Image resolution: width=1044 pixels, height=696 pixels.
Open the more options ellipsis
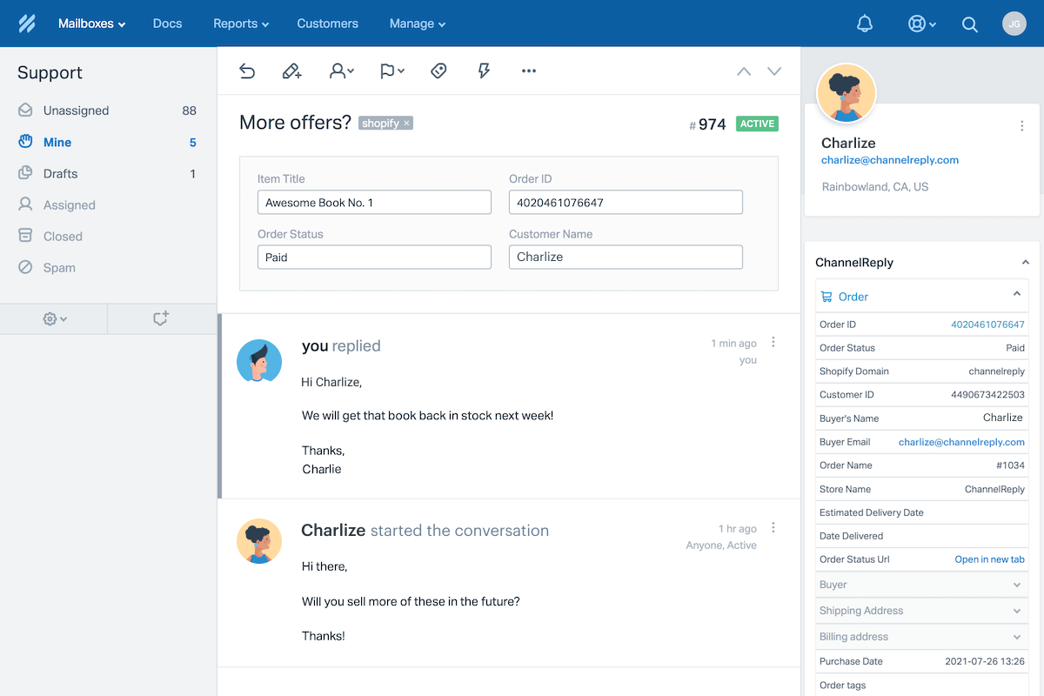pyautogui.click(x=529, y=71)
